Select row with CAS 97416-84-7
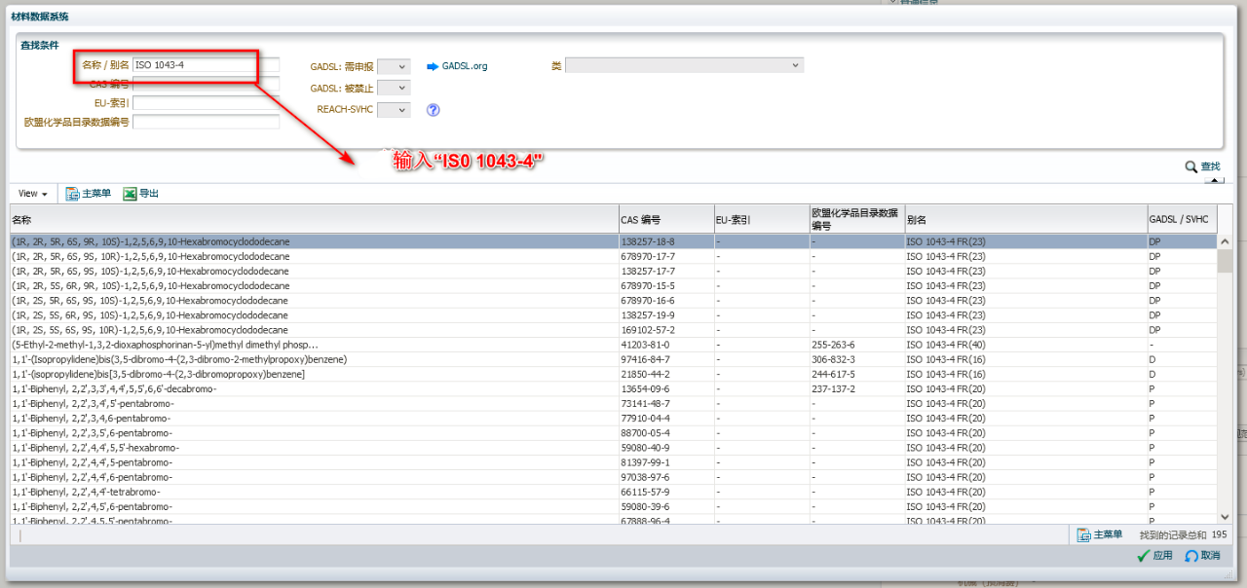Screen dimensions: 1247x588 point(614,359)
